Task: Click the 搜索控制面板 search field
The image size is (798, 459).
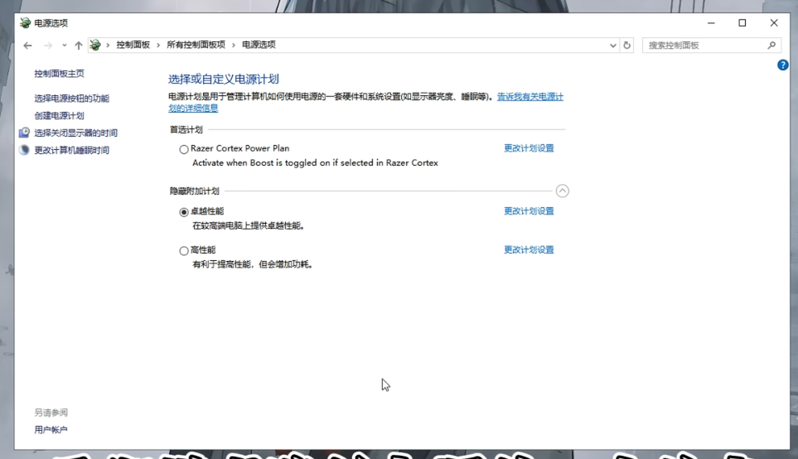Action: [704, 46]
